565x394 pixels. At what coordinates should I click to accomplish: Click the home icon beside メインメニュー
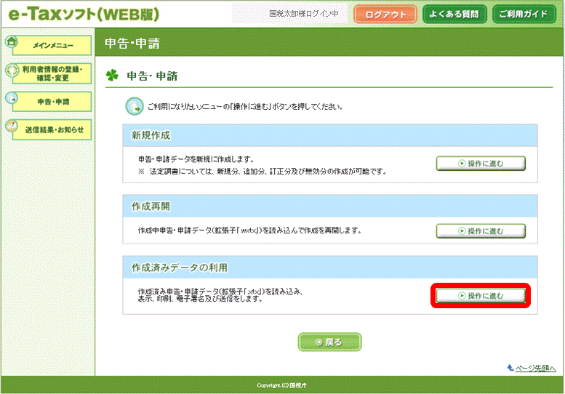tap(12, 41)
